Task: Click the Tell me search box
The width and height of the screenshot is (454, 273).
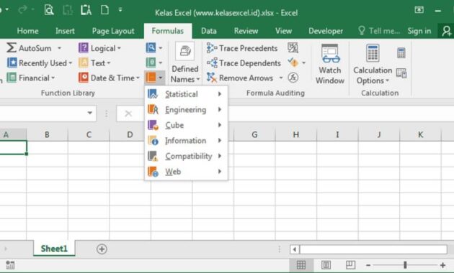Action: coord(379,31)
